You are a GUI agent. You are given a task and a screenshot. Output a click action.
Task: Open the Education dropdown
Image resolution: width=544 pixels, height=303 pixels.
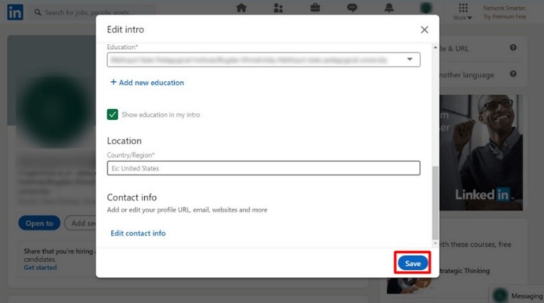pos(263,60)
